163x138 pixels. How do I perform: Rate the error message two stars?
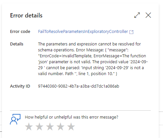tap(39, 126)
